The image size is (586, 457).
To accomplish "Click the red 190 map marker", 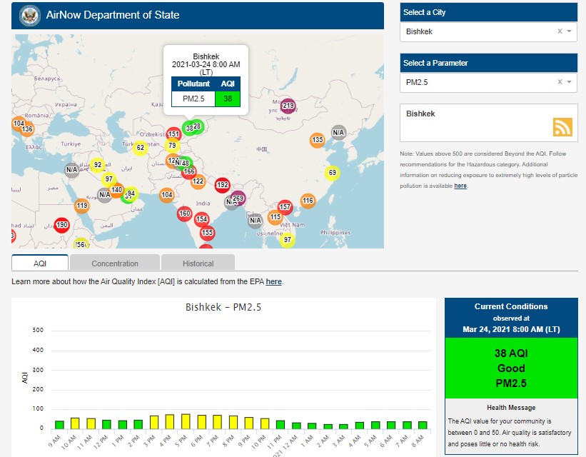I will click(x=61, y=225).
